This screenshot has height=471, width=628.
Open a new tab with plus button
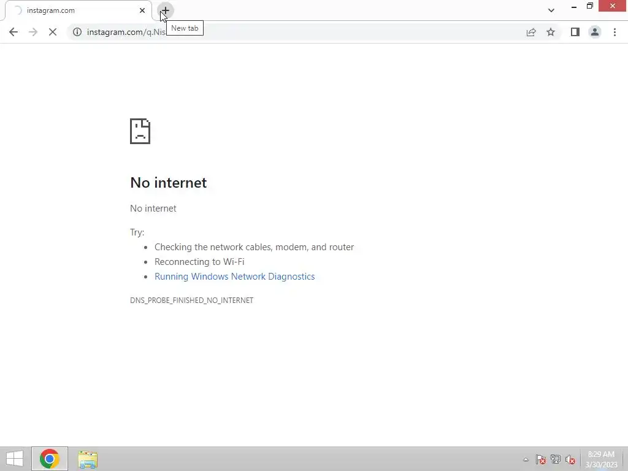click(x=166, y=10)
